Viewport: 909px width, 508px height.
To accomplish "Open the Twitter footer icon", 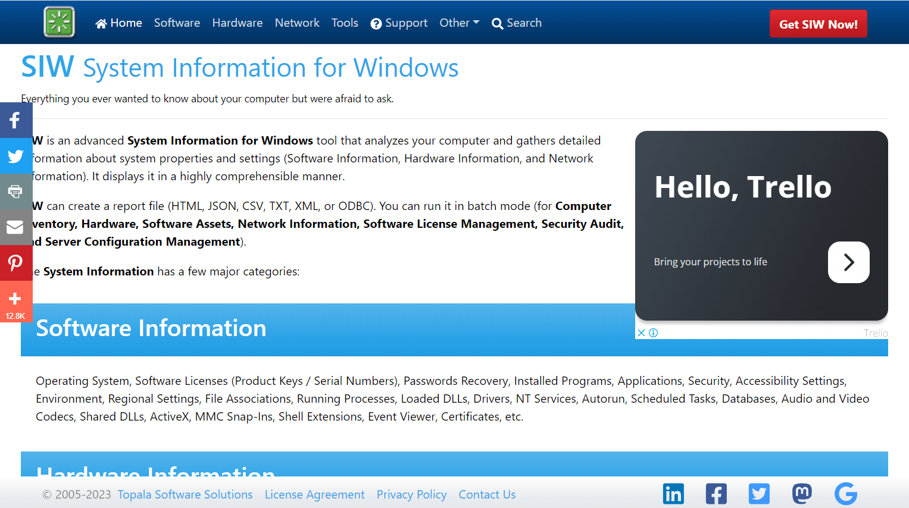I will pyautogui.click(x=759, y=494).
